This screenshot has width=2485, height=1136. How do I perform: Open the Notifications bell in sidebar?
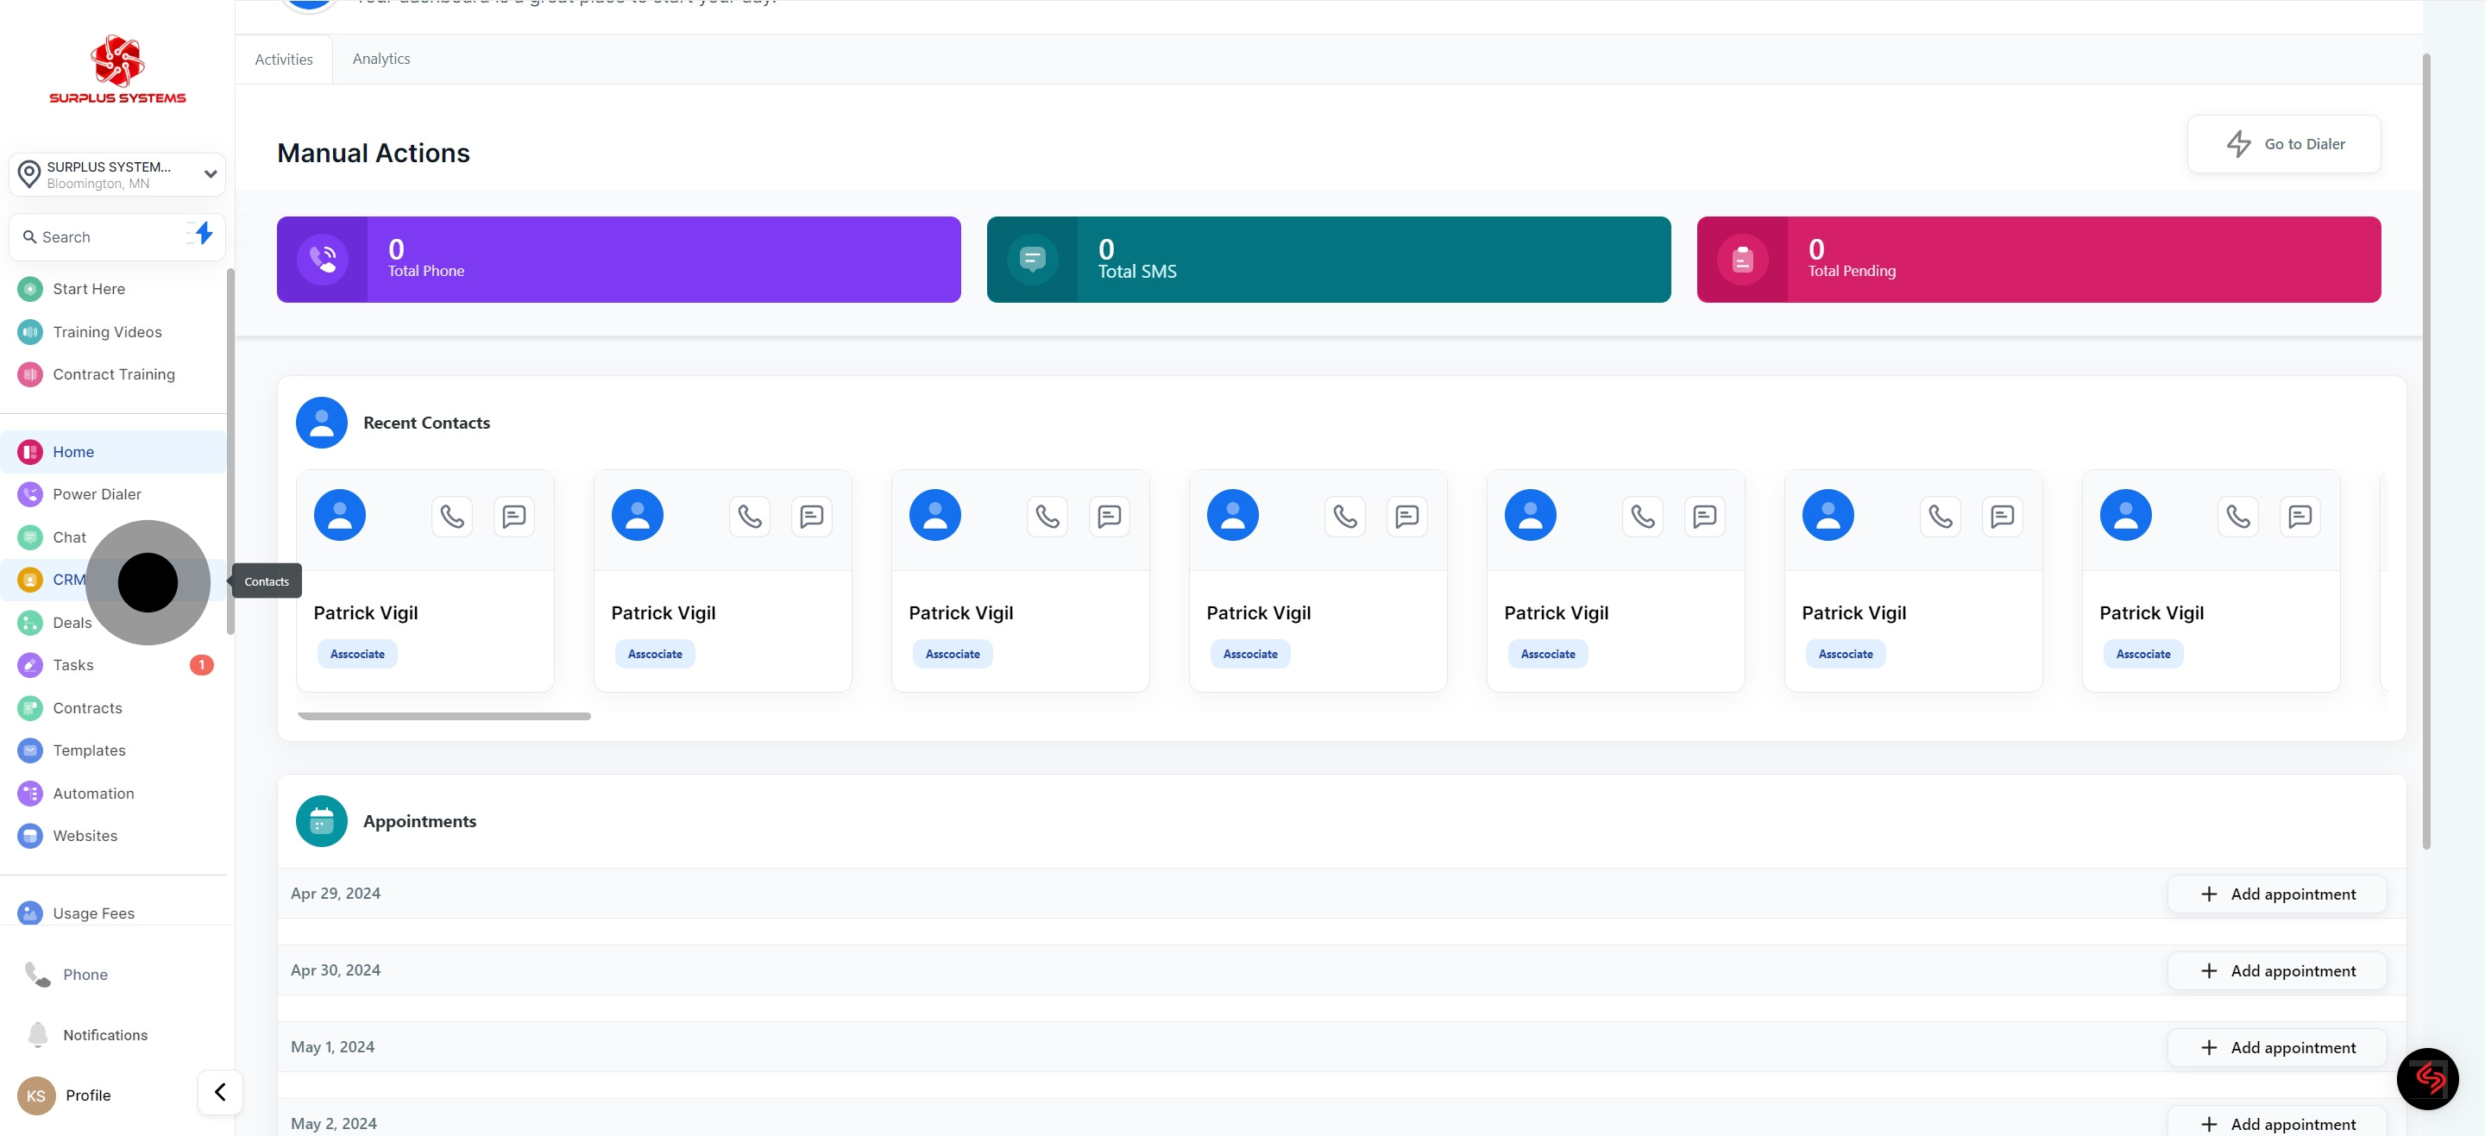[38, 1033]
